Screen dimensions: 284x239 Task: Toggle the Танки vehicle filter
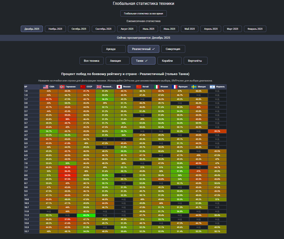pos(143,61)
